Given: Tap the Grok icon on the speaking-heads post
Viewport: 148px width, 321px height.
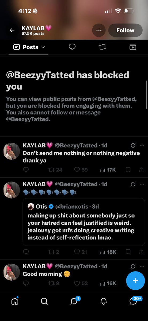Looking at the screenshot, I should [133, 184].
